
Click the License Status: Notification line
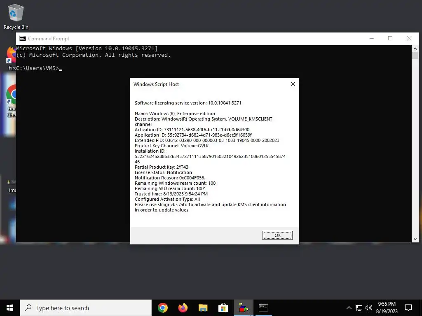tap(163, 172)
